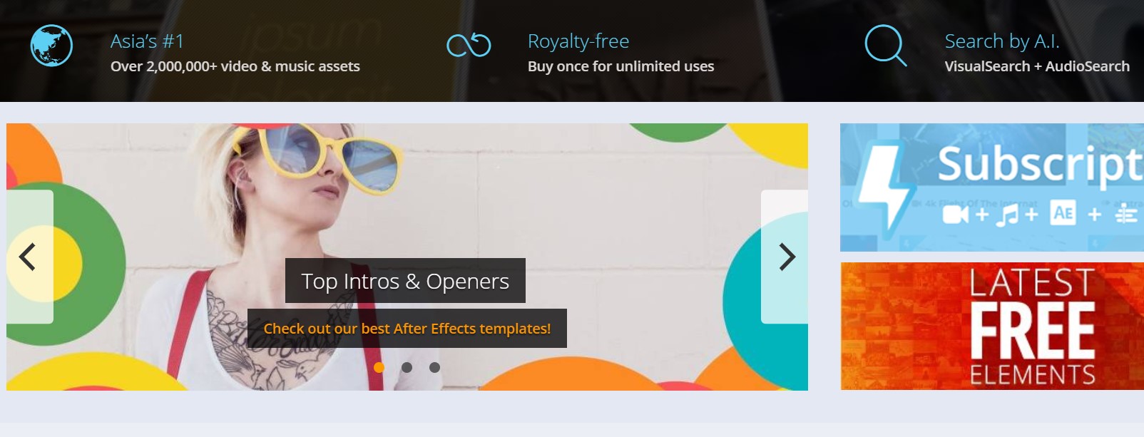The height and width of the screenshot is (437, 1144).
Task: Click the Asia's #1 heading
Action: (x=147, y=41)
